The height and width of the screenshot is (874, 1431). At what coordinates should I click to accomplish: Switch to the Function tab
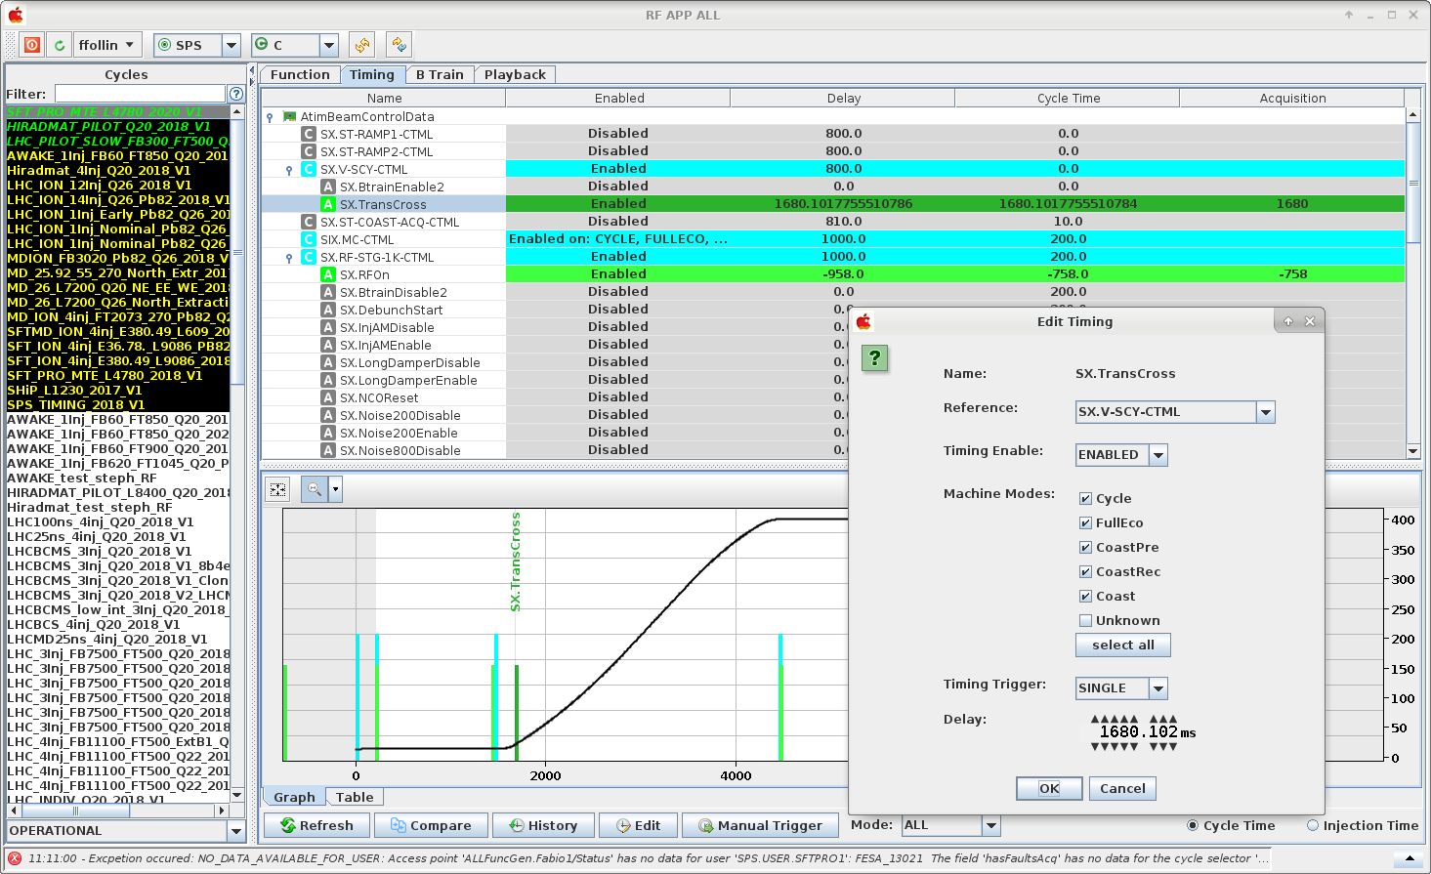[x=300, y=74]
